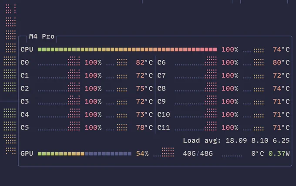Screen dimensions: 296x186
Task: Click the C3 100% usage value
Action: coord(93,101)
